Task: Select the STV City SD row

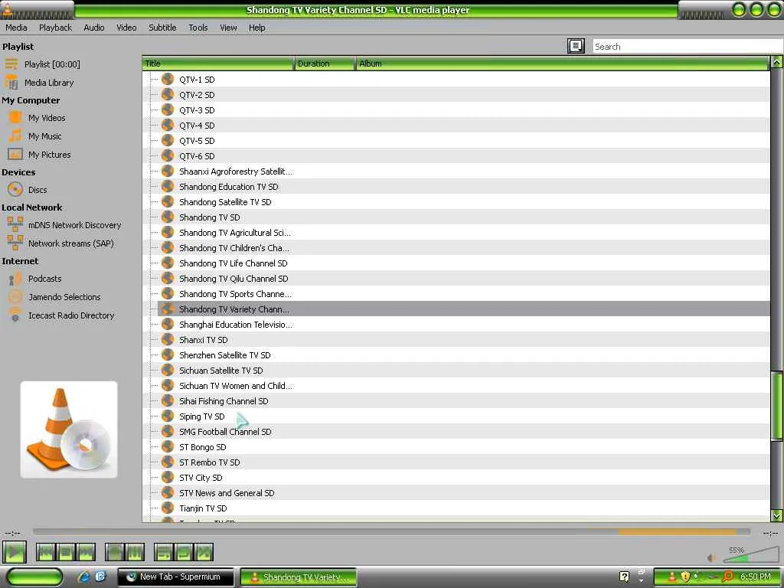Action: click(456, 478)
